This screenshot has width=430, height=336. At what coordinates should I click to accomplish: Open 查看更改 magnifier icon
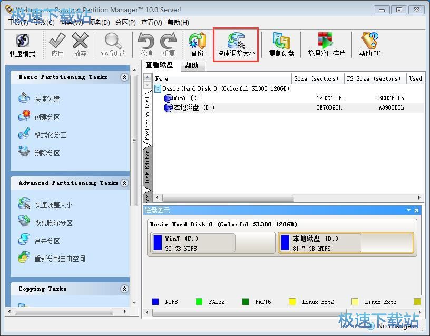pos(113,41)
